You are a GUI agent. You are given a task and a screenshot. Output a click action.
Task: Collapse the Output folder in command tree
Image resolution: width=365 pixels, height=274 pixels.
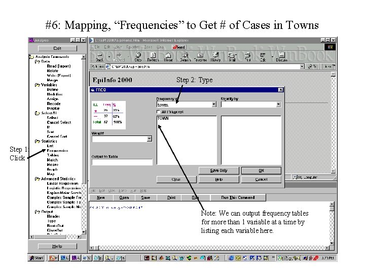pos(37,212)
